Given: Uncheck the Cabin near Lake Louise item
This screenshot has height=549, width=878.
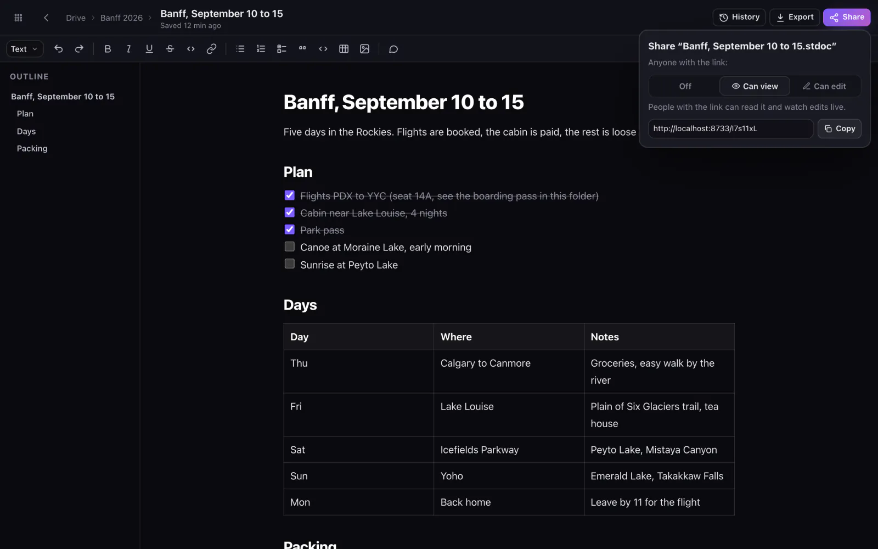Looking at the screenshot, I should tap(290, 212).
